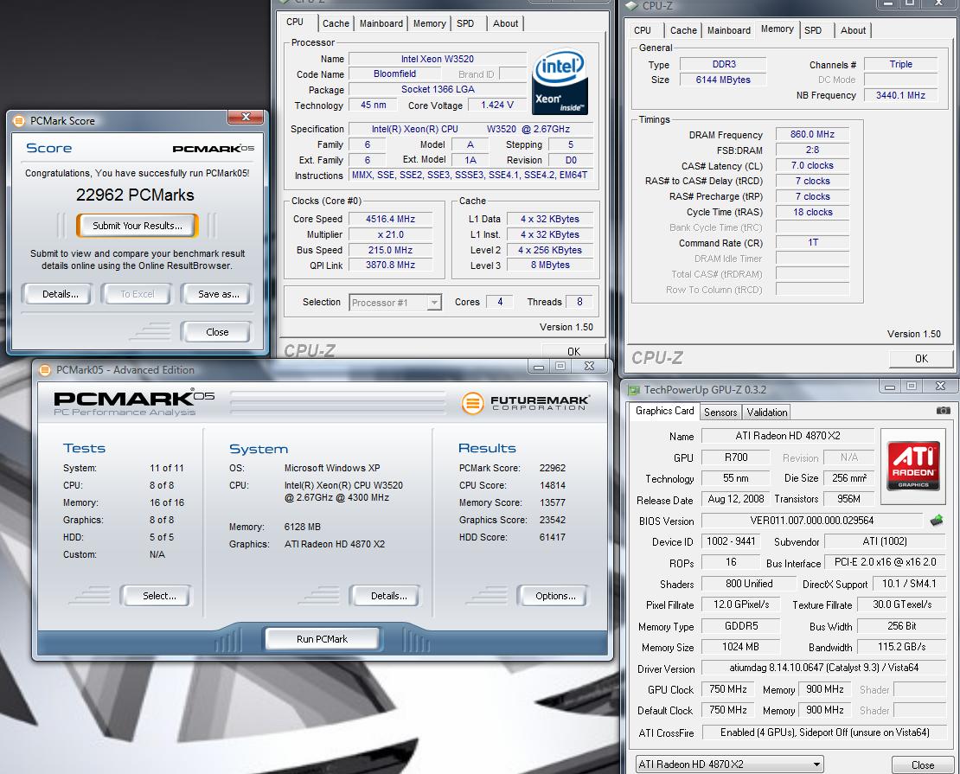The height and width of the screenshot is (774, 960).
Task: Click the BIOS save chip icon in GPU-Z
Action: click(x=937, y=521)
